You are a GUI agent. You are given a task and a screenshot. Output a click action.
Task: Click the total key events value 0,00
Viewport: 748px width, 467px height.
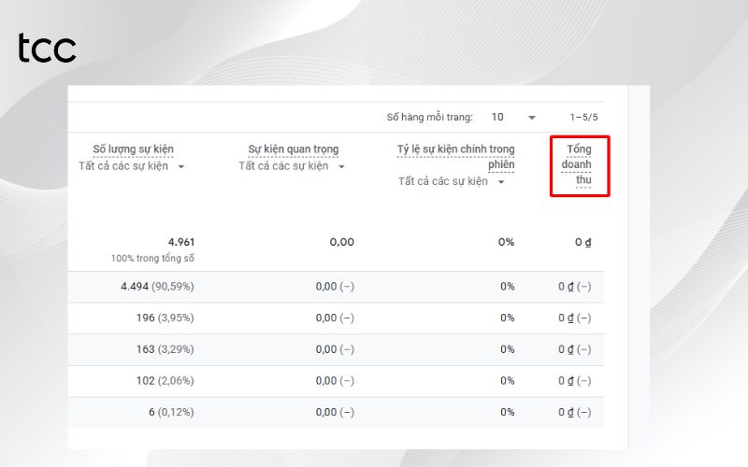[x=342, y=242]
